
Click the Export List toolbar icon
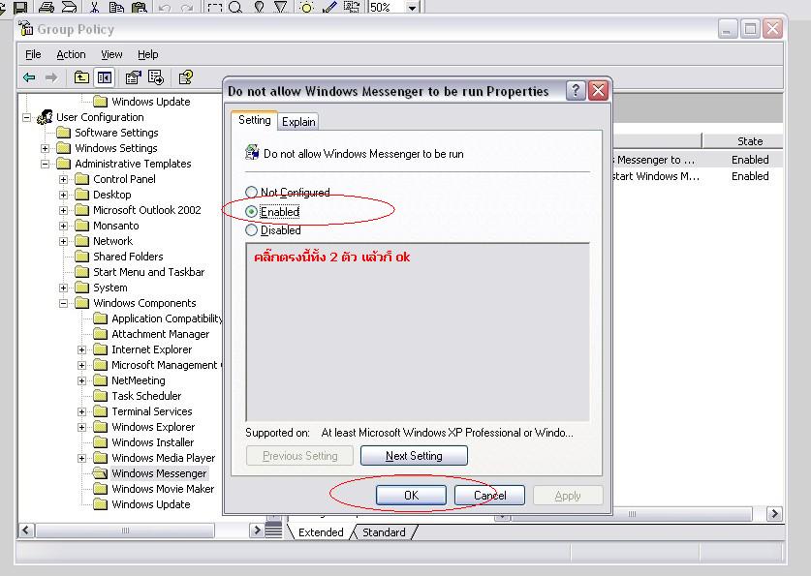pos(156,77)
